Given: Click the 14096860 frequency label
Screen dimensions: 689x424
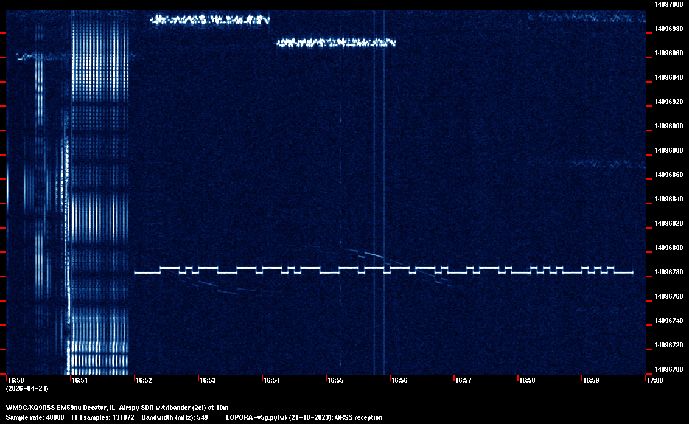Looking at the screenshot, I should click(x=668, y=175).
